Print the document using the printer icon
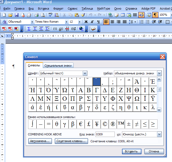172x162 pixels. (x=36, y=15)
